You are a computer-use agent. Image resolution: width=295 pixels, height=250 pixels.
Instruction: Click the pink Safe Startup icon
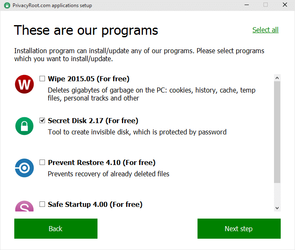pos(24,206)
